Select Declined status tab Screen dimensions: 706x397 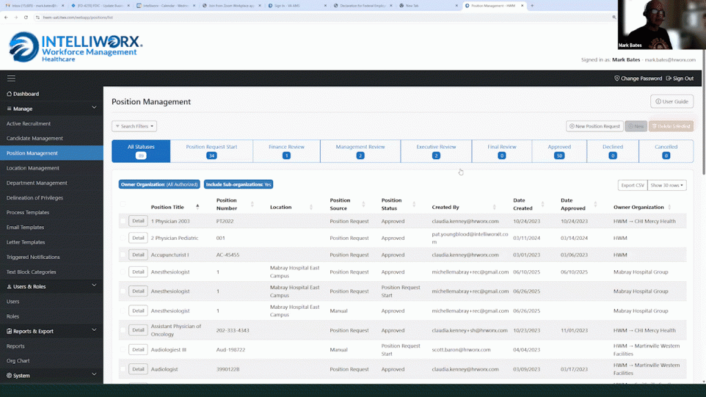(x=612, y=151)
